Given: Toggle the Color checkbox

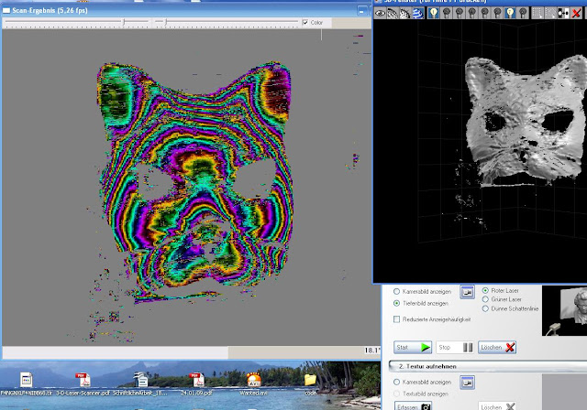Looking at the screenshot, I should (305, 22).
